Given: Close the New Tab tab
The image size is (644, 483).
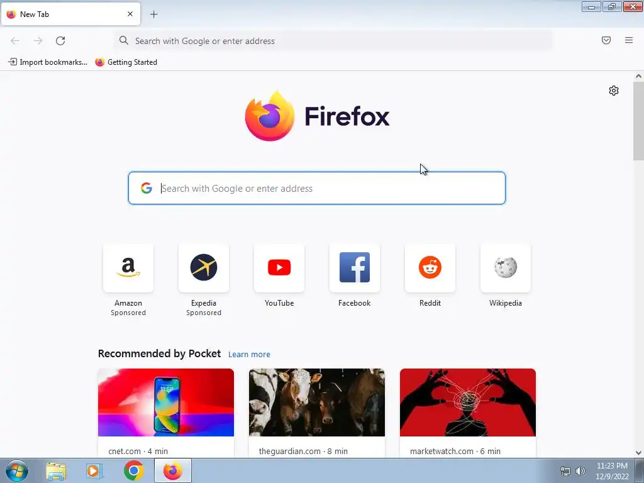Looking at the screenshot, I should [x=130, y=14].
